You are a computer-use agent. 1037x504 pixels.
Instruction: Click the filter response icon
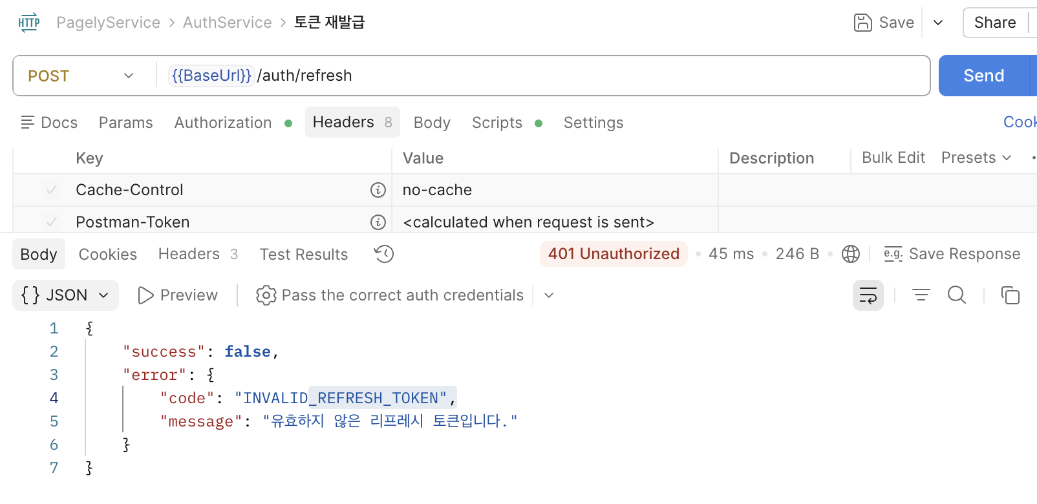point(921,295)
